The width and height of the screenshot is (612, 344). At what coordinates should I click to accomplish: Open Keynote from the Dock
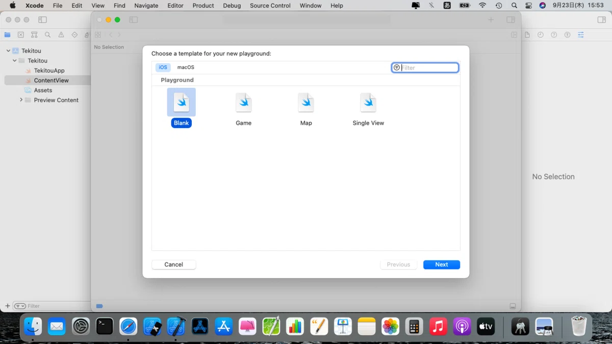(343, 326)
